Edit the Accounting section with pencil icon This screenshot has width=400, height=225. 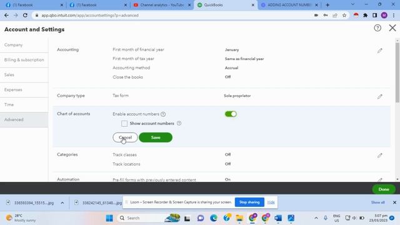pos(379,51)
